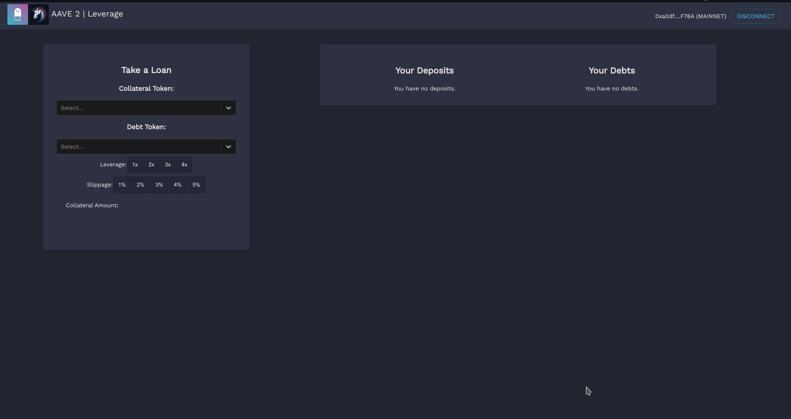
Task: Click the Your Debts heading
Action: tap(612, 71)
